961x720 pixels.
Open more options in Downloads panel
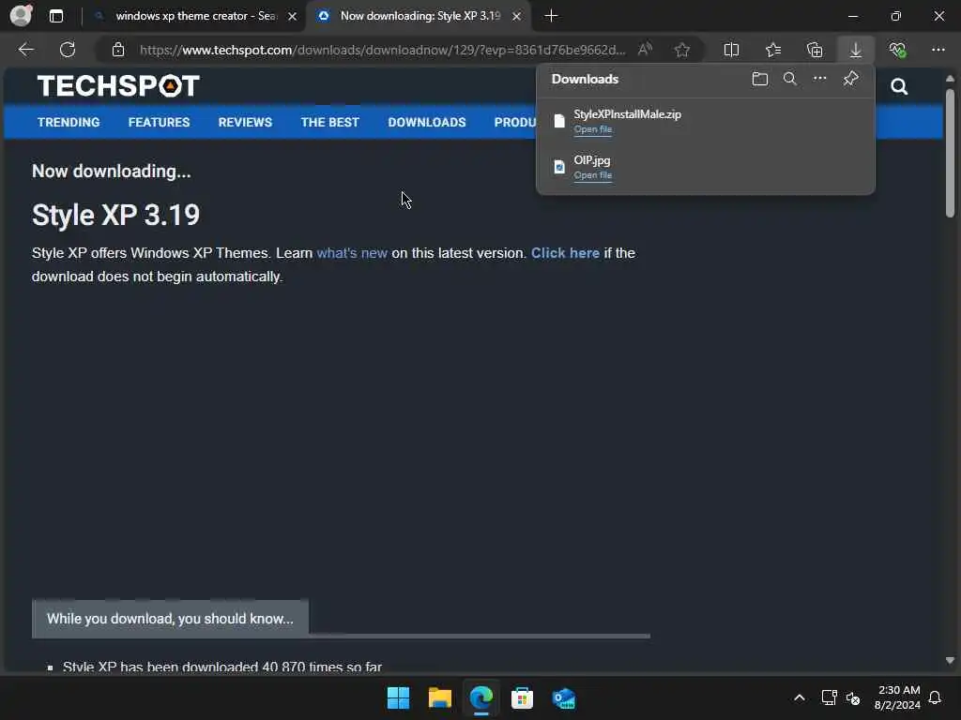point(819,79)
